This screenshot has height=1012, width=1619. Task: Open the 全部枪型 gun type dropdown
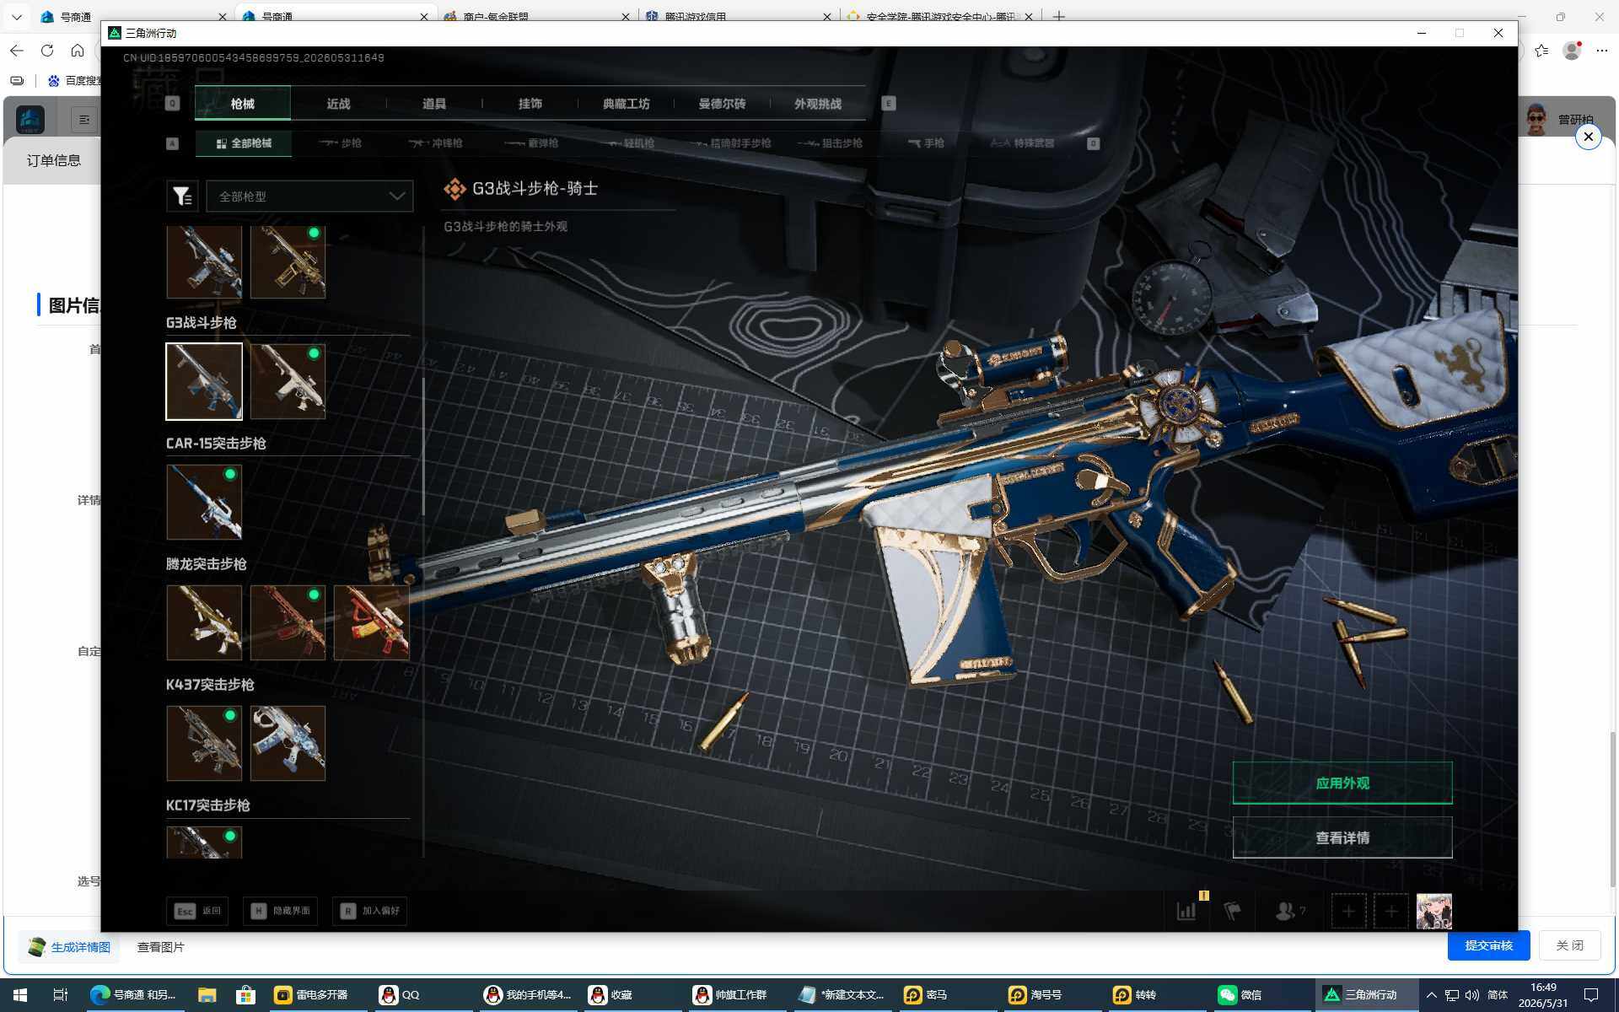[x=309, y=196]
